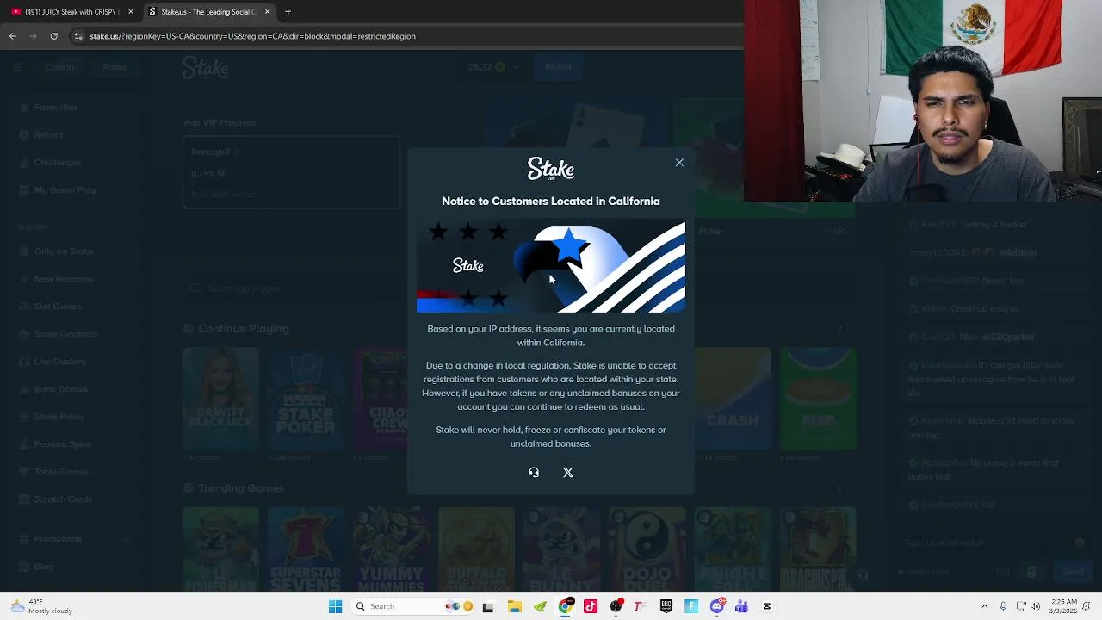Open CapCut from the taskbar
The width and height of the screenshot is (1102, 620).
pyautogui.click(x=767, y=606)
